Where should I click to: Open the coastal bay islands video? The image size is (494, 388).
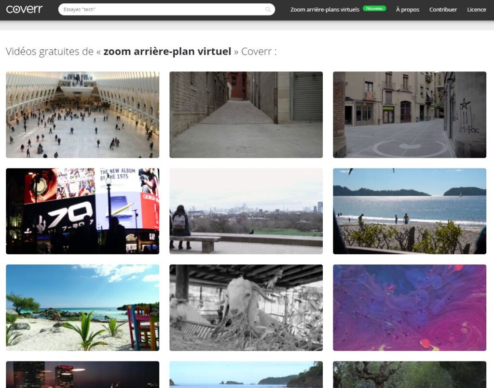click(x=246, y=374)
